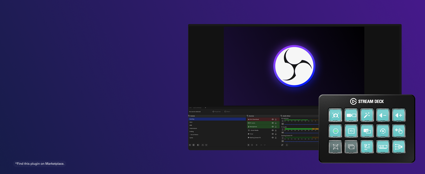Remove source using Sources trash icon
The width and height of the screenshot is (425, 174).
[x=252, y=145]
